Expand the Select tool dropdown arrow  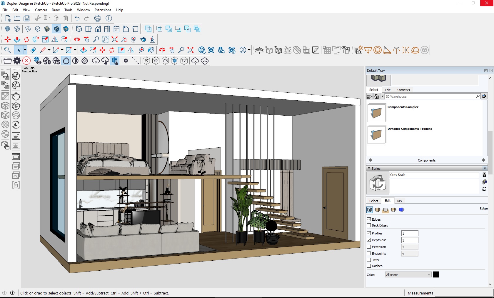point(25,50)
